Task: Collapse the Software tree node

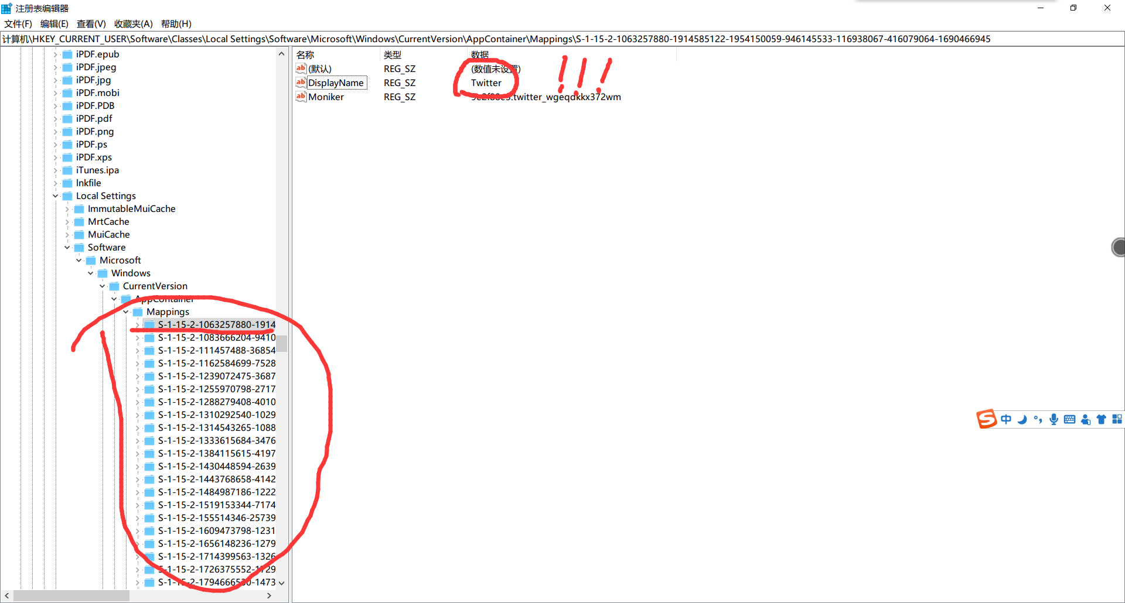Action: click(x=67, y=248)
